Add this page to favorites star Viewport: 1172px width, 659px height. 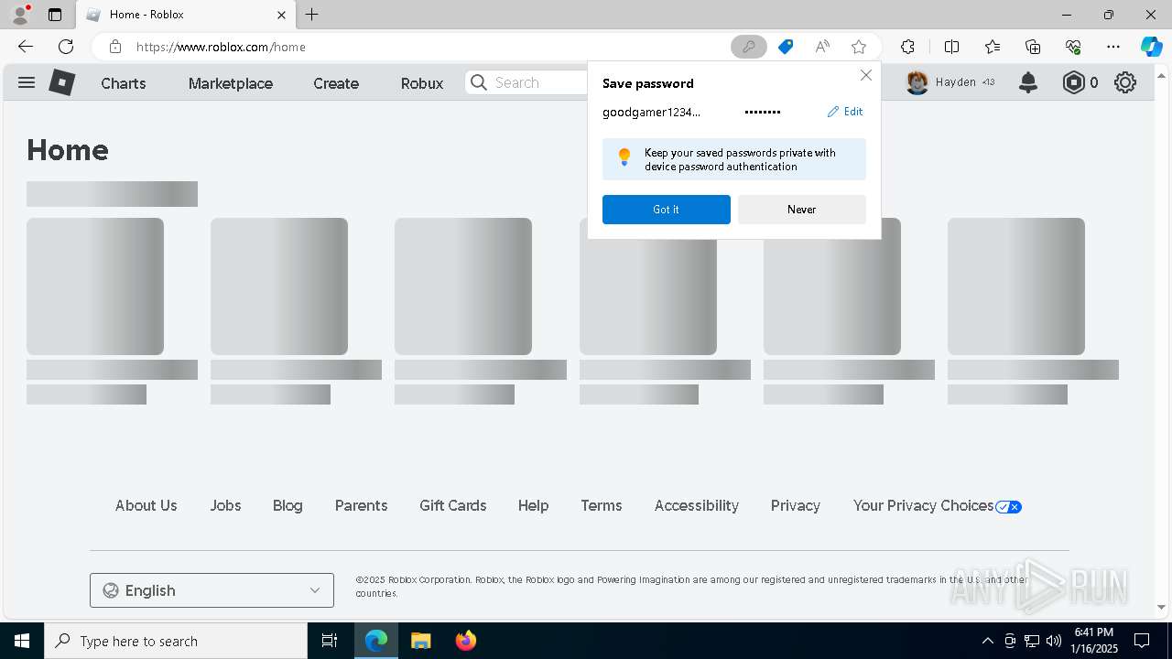click(859, 47)
